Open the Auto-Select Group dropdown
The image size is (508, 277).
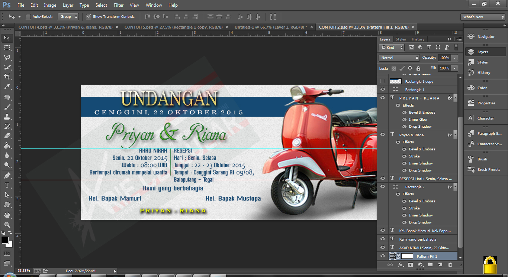(x=68, y=16)
